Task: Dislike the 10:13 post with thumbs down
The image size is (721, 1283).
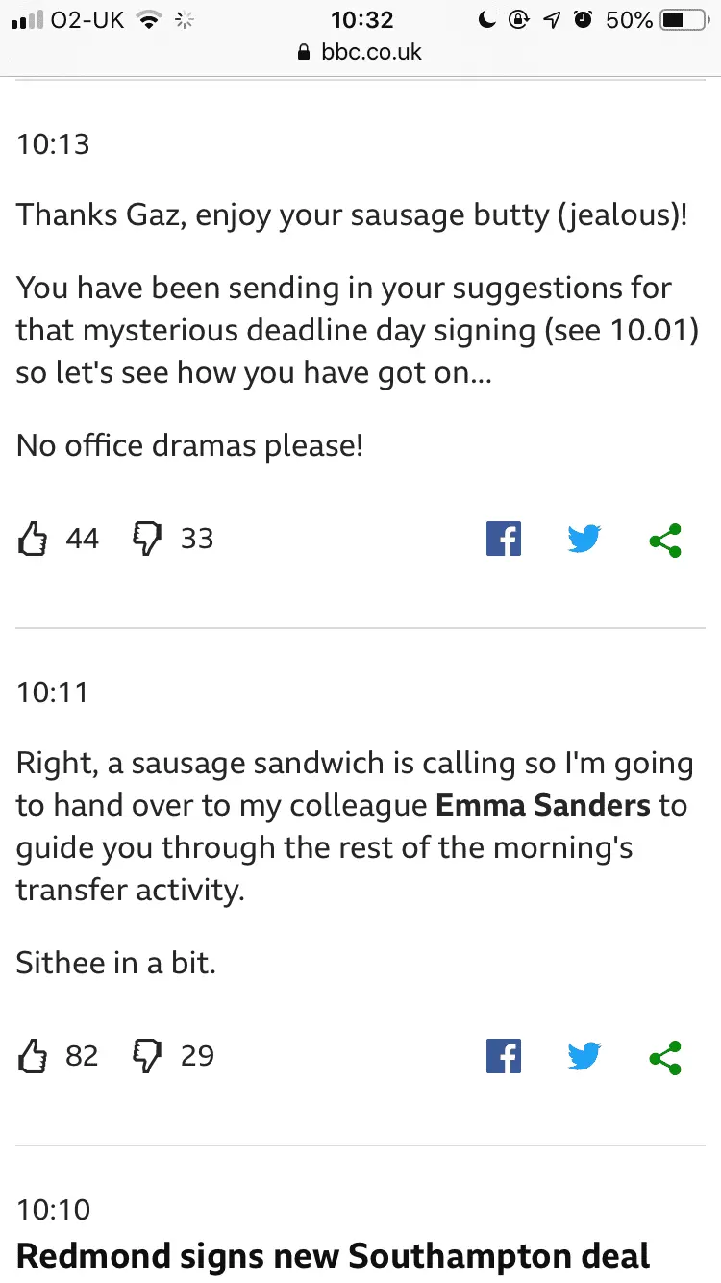Action: click(x=146, y=539)
